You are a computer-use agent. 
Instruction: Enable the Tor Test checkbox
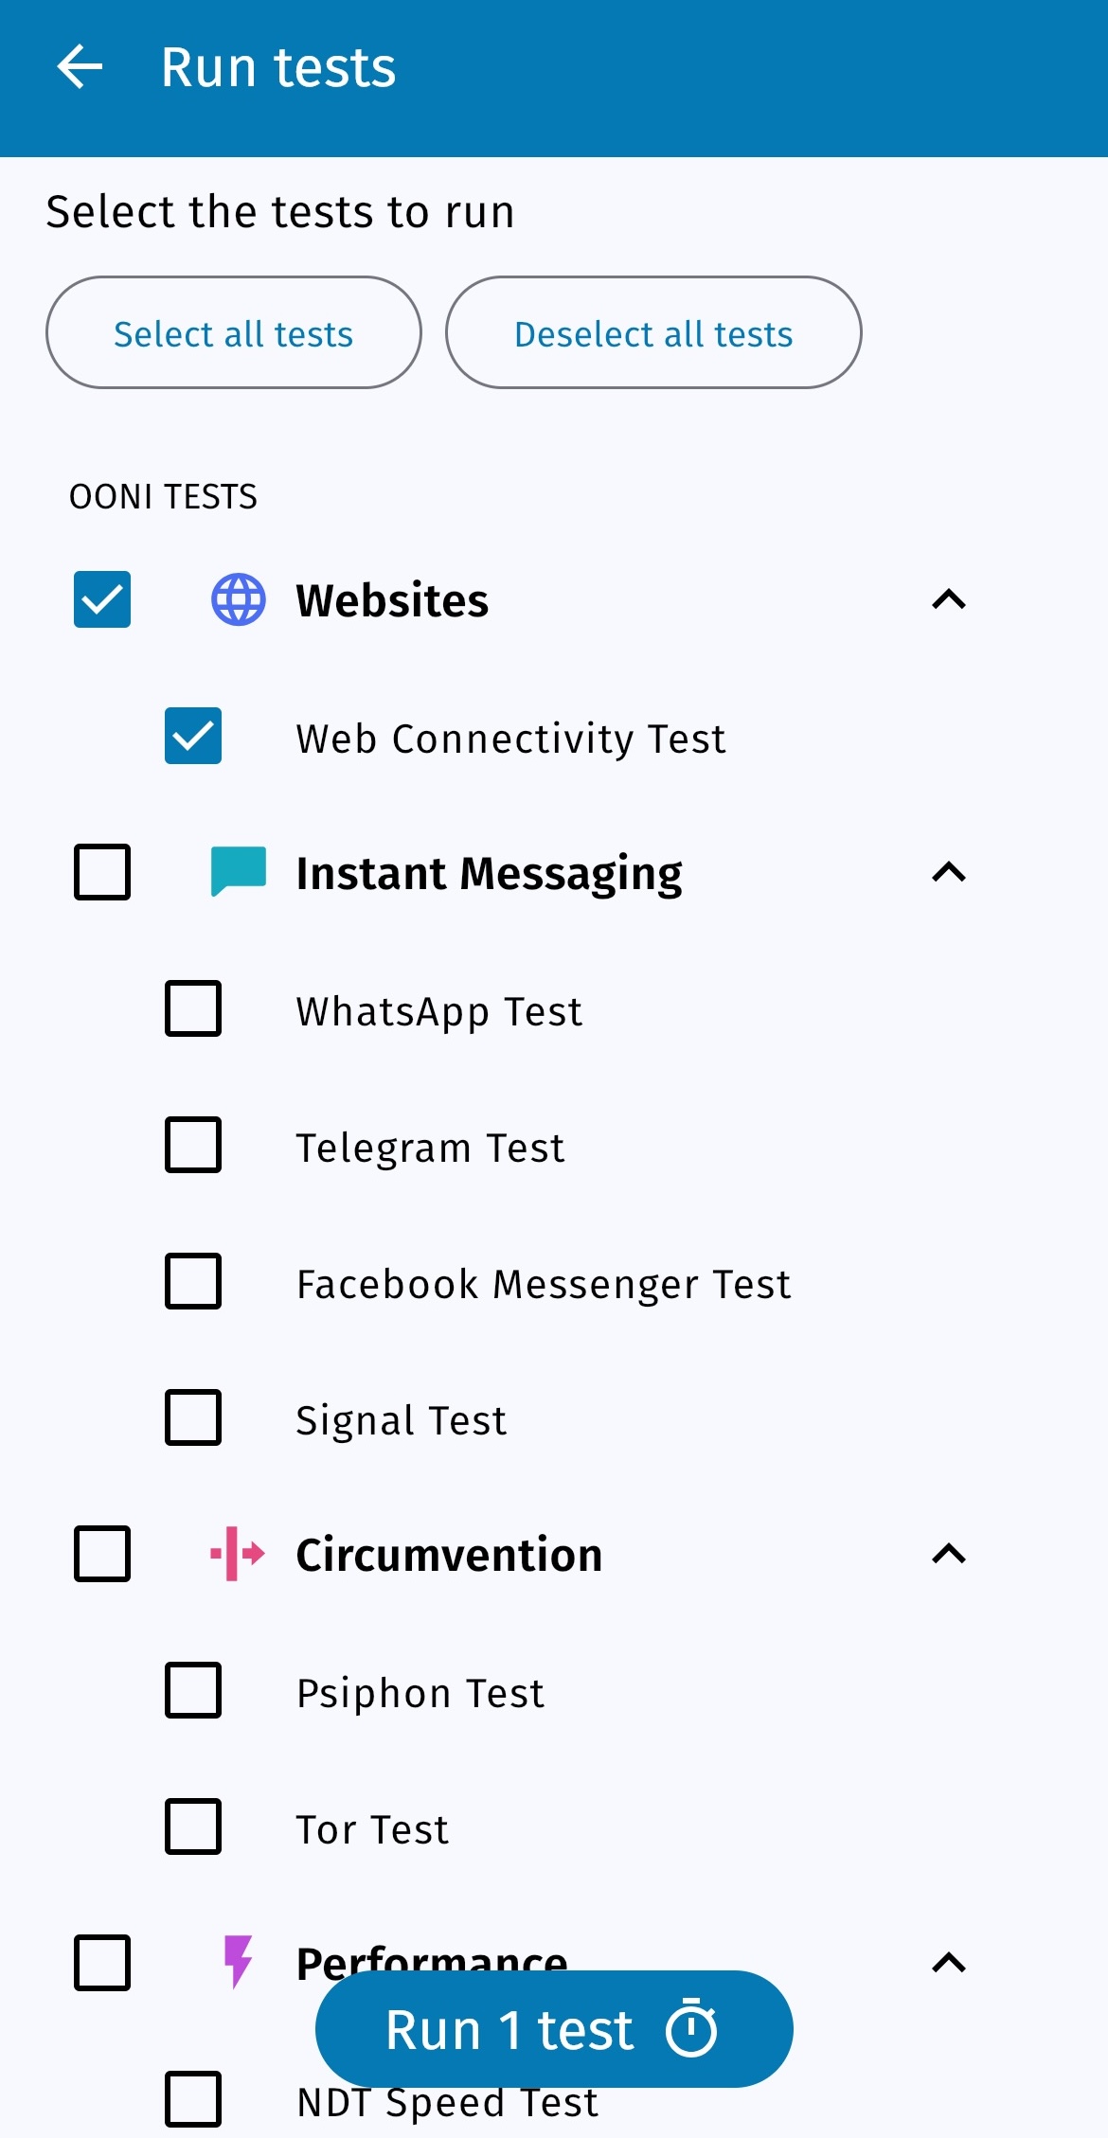193,1826
